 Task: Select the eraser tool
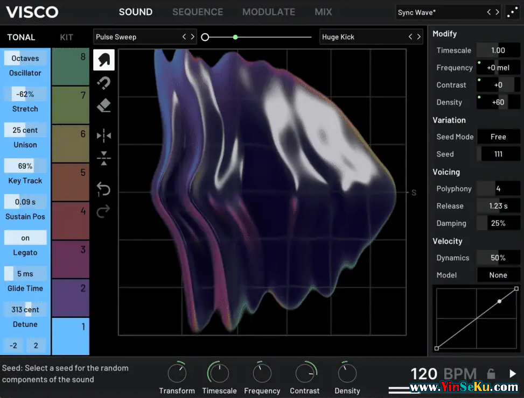(x=104, y=106)
